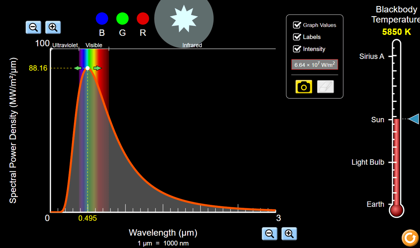Viewport: 420px width, 248px height.
Task: Zoom in the wavelength axis
Action: (289, 234)
